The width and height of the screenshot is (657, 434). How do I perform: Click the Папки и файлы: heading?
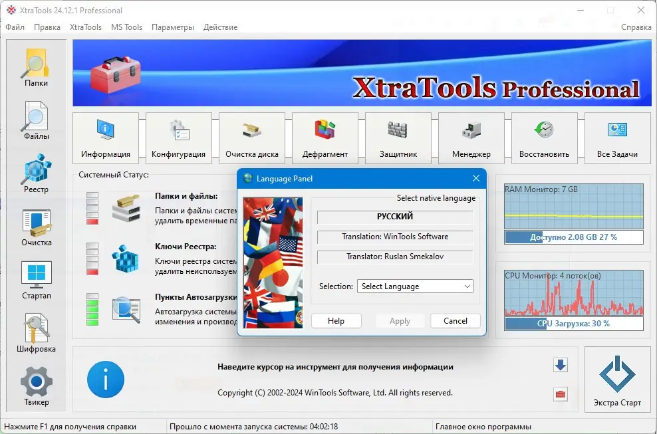[186, 195]
